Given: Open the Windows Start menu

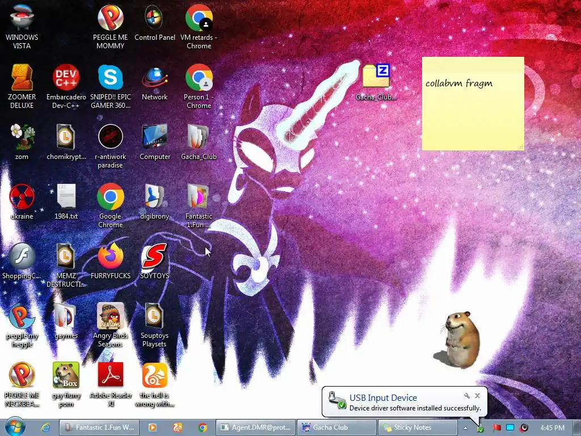Looking at the screenshot, I should click(x=15, y=427).
